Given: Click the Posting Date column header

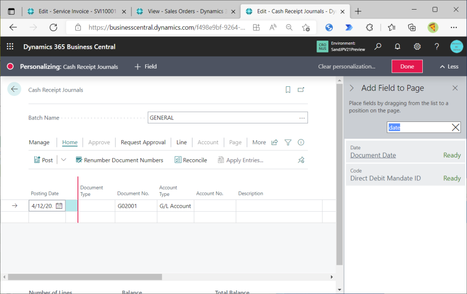Looking at the screenshot, I should (x=45, y=193).
